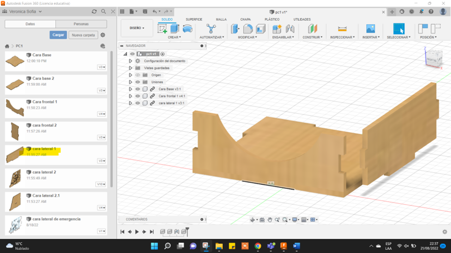Click the Save icon in top bar
This screenshot has width=451, height=253.
[145, 12]
